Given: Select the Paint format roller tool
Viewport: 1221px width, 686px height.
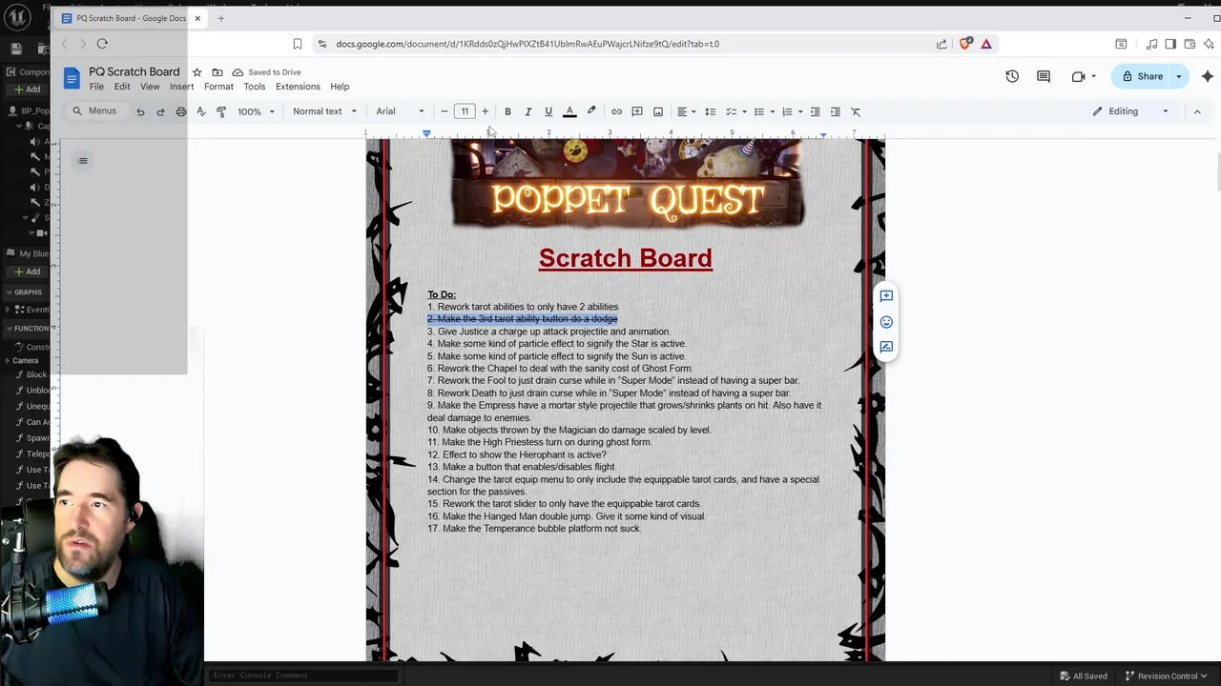Looking at the screenshot, I should click(221, 111).
